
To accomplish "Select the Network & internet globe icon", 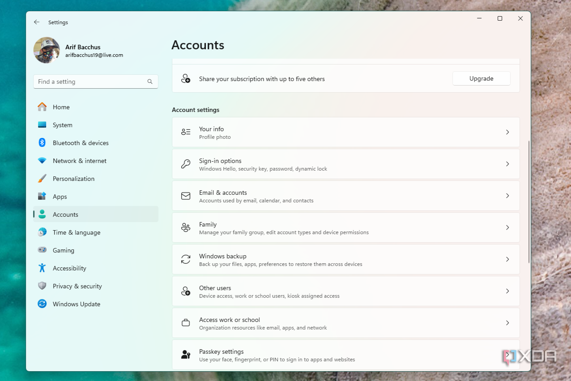I will click(x=42, y=160).
